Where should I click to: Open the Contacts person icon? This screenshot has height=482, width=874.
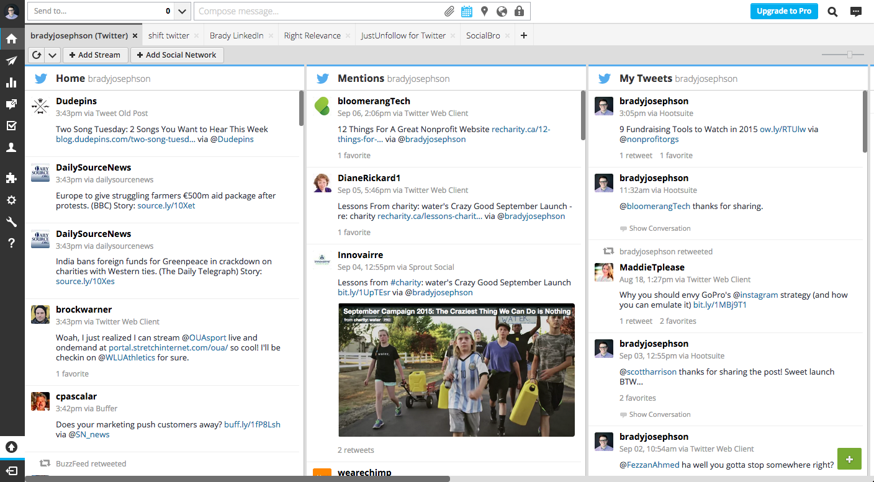pos(11,148)
